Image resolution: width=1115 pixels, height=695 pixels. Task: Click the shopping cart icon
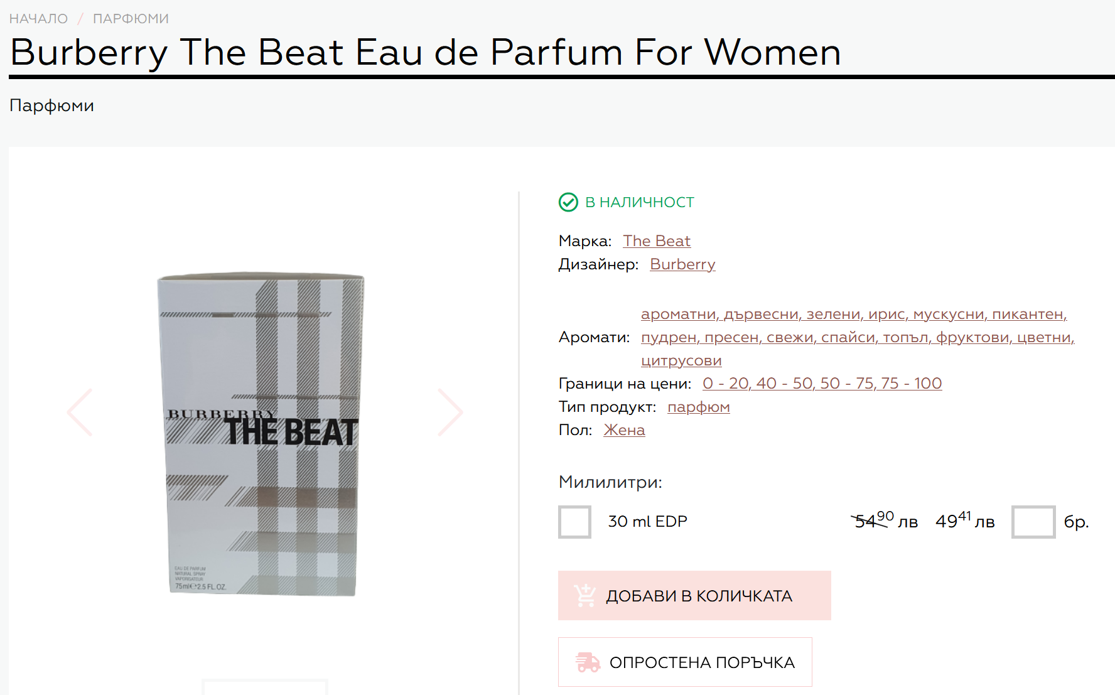585,596
